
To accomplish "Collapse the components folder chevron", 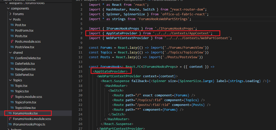I will coord(8,8).
